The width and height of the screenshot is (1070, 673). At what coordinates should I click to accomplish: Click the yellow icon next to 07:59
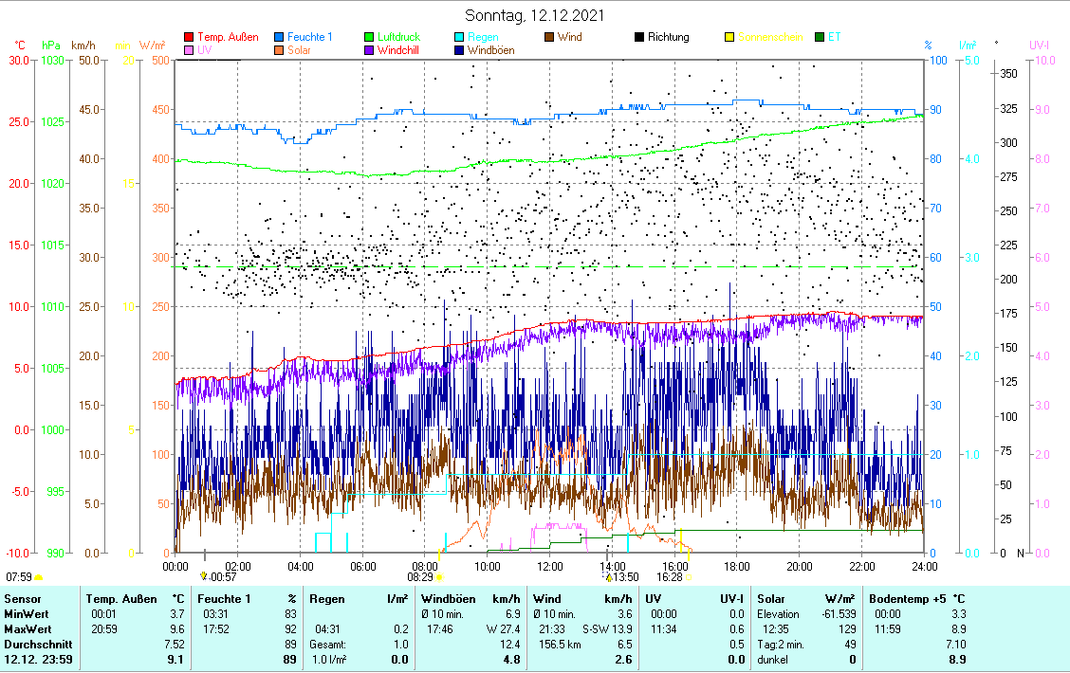(x=39, y=576)
